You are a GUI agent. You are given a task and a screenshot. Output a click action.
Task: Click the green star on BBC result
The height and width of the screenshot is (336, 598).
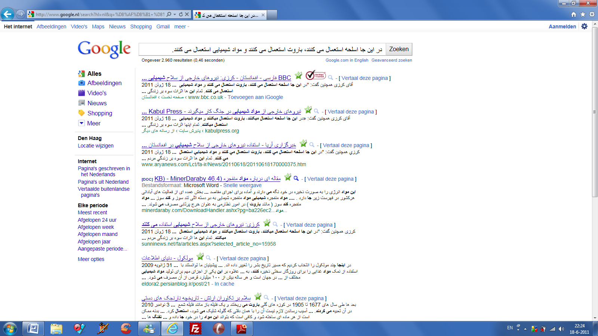tap(298, 75)
